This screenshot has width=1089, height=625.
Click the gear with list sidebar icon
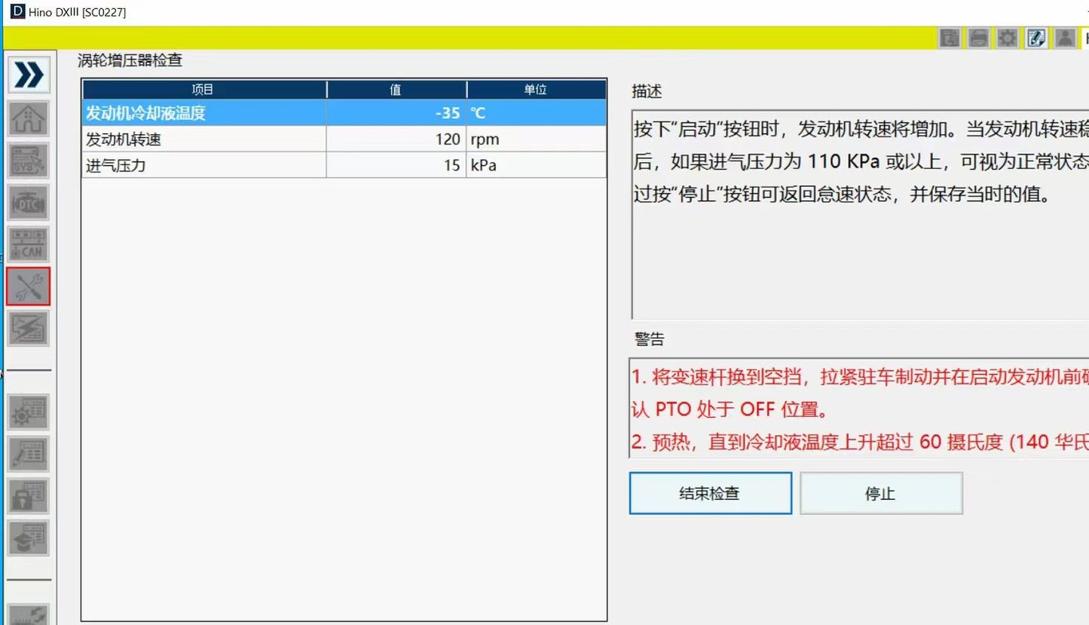pos(29,412)
